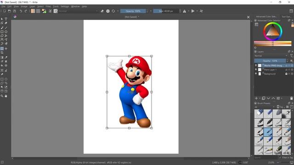294x165 pixels.
Task: Click the brush presets Search field
Action: pyautogui.click(x=266, y=158)
